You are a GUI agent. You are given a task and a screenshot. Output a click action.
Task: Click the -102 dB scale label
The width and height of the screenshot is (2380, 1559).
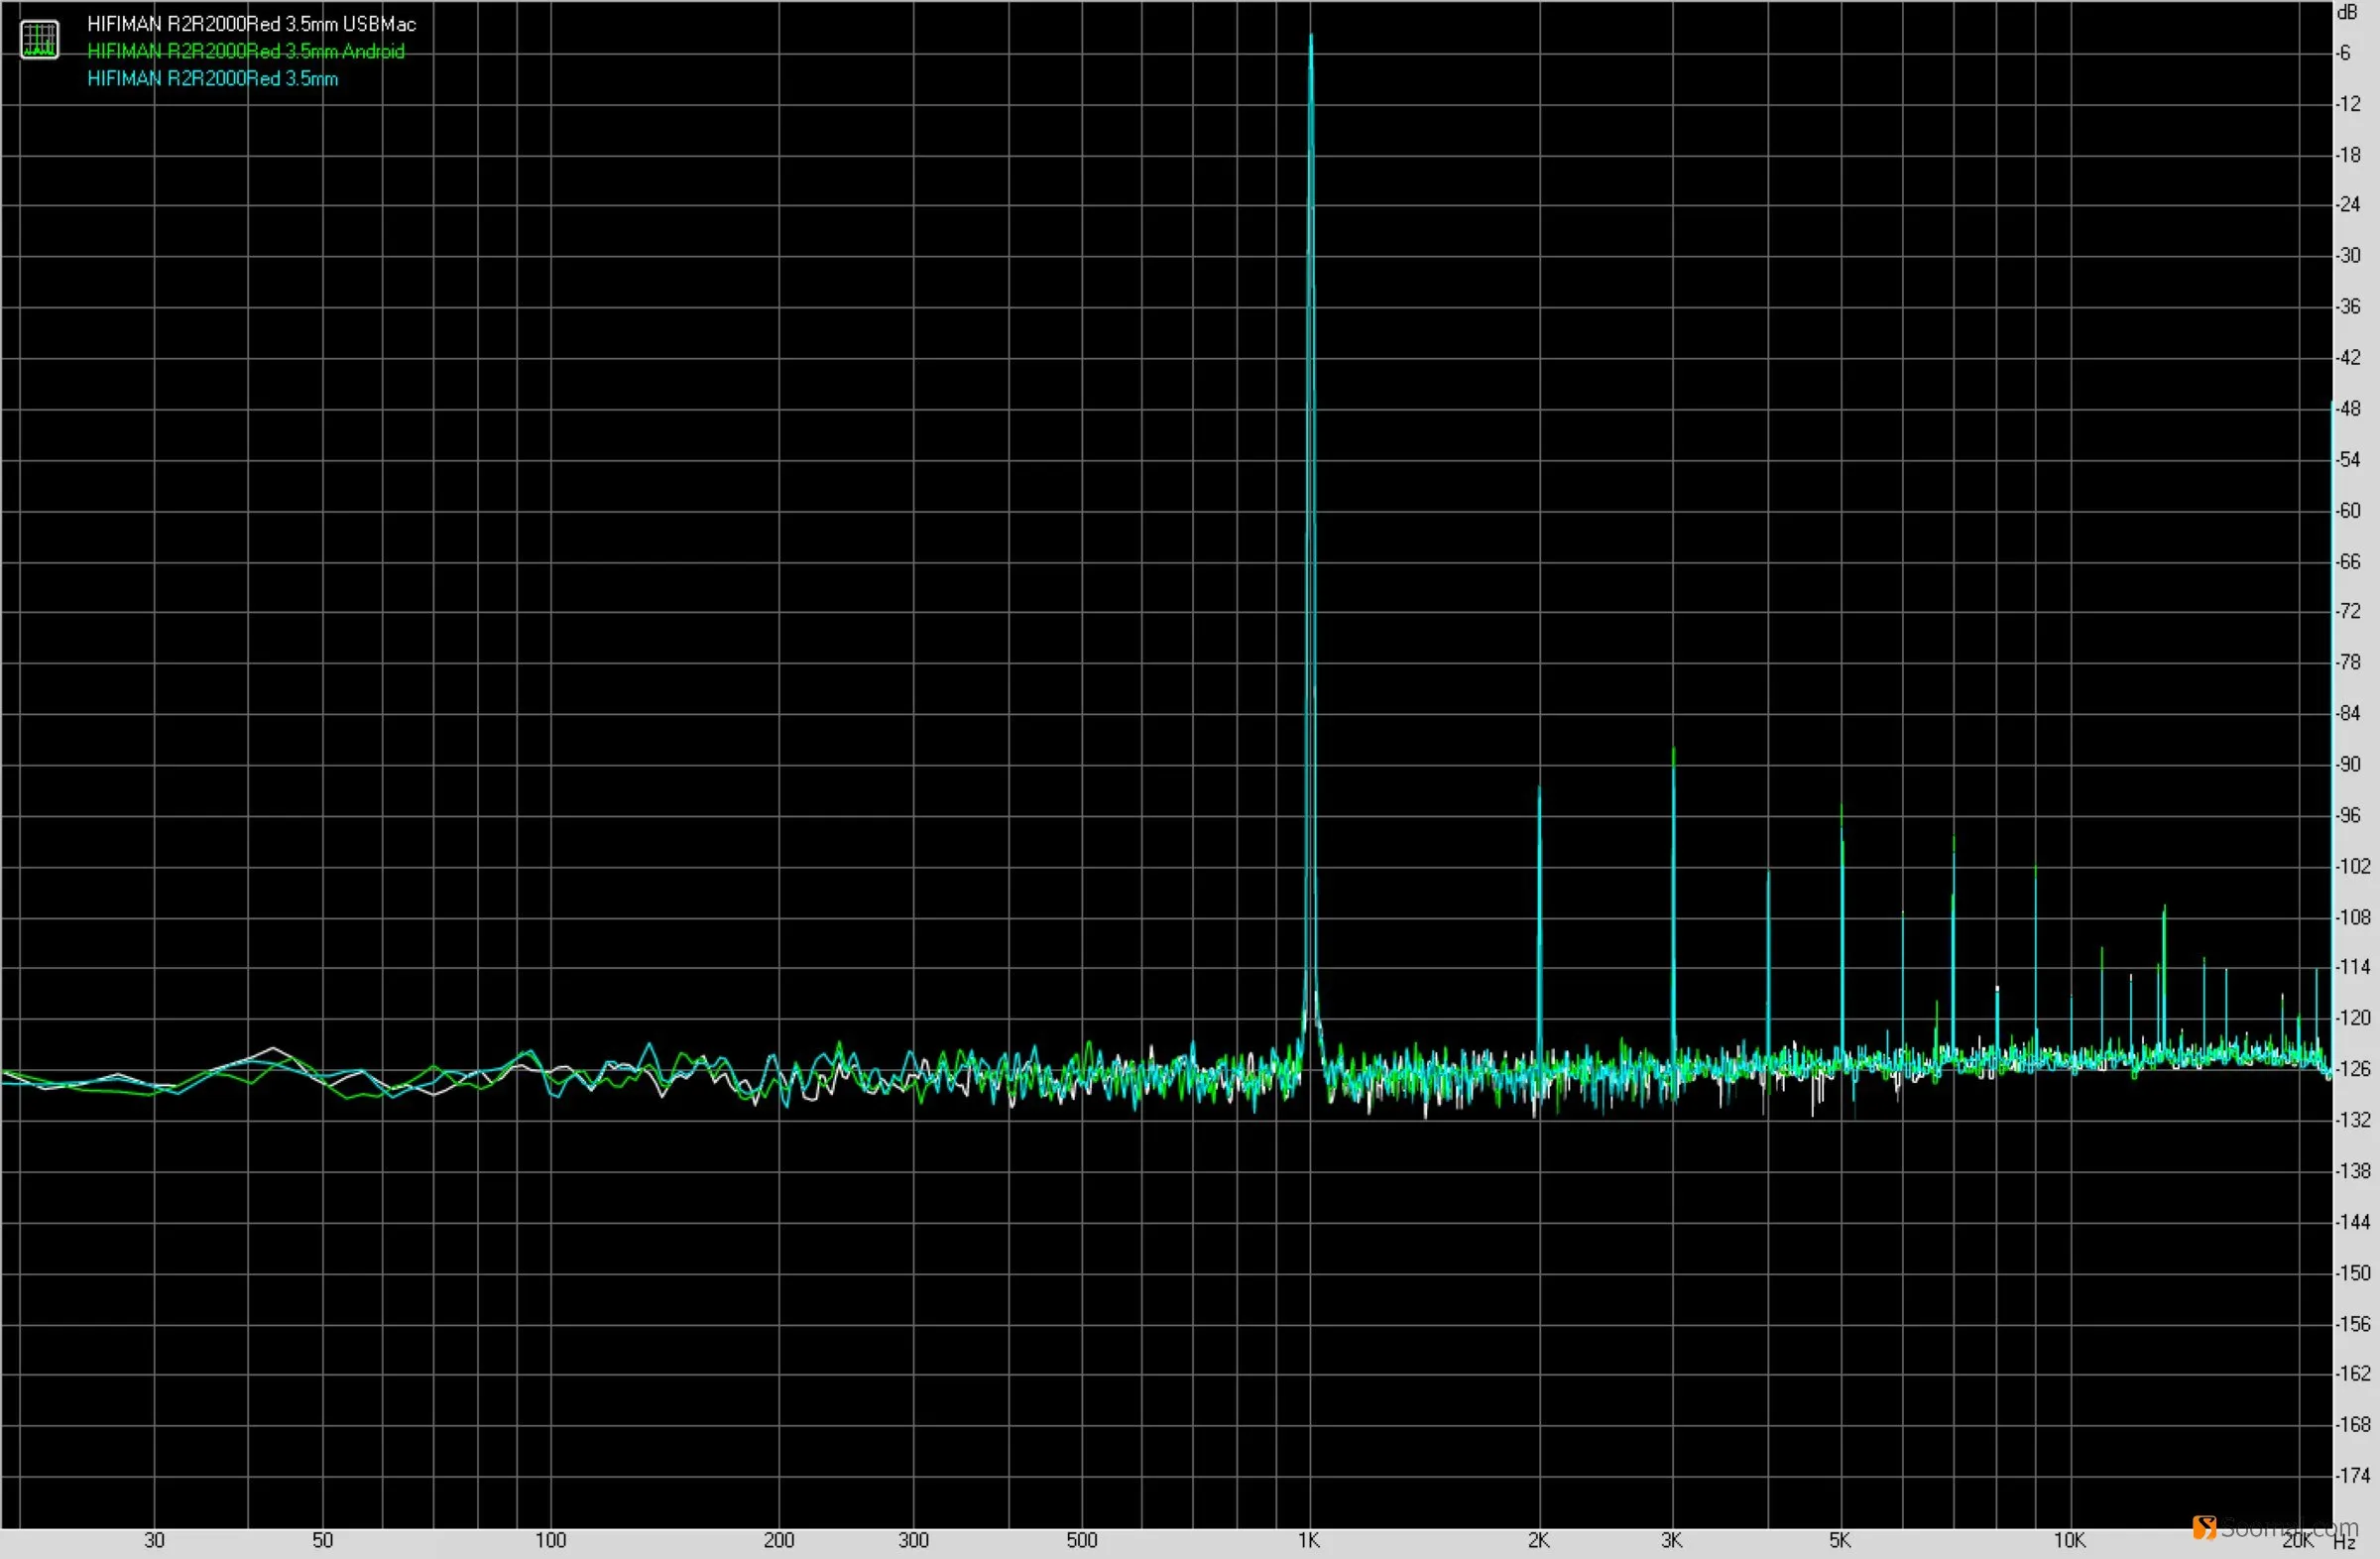click(x=2353, y=866)
